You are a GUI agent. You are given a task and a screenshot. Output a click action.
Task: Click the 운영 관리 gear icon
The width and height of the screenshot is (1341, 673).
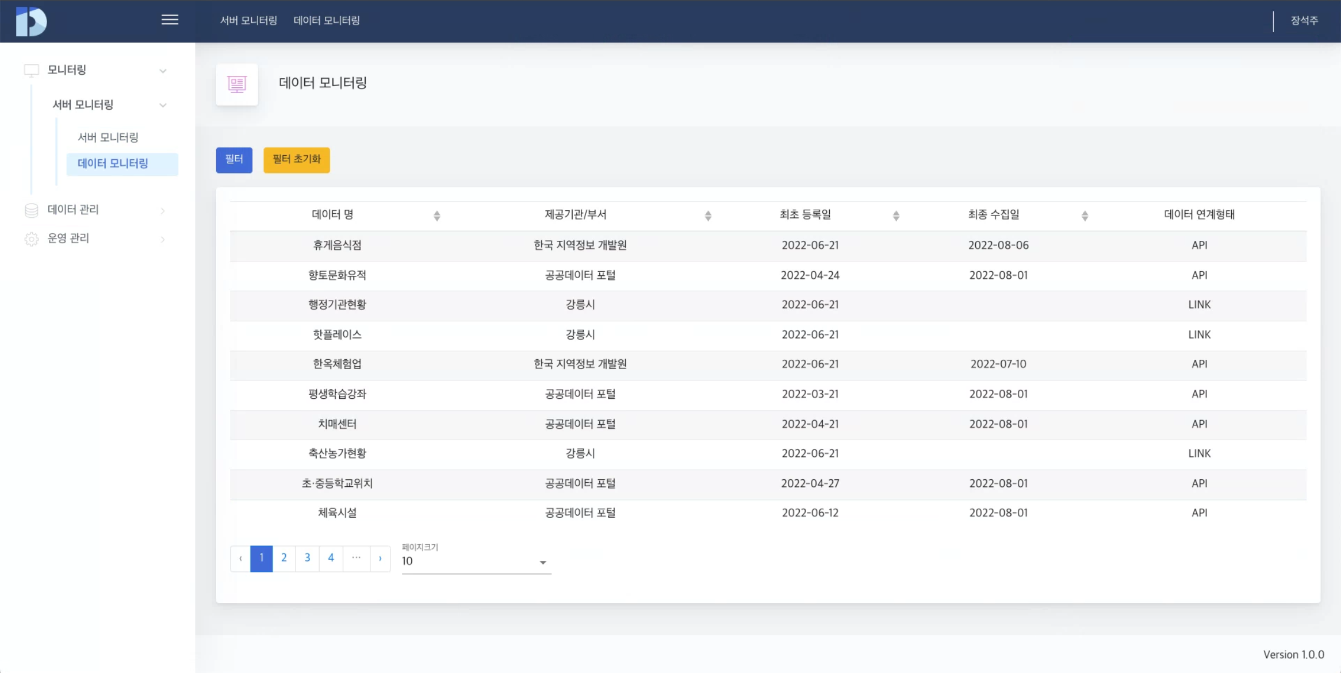point(32,239)
